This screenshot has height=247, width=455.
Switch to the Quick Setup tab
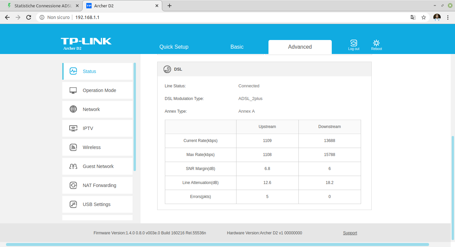pos(174,47)
